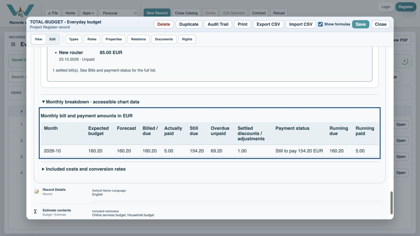Viewport: 420px width, 236px height.
Task: Click the sigma Estimate contents icon
Action: [x=35, y=212]
